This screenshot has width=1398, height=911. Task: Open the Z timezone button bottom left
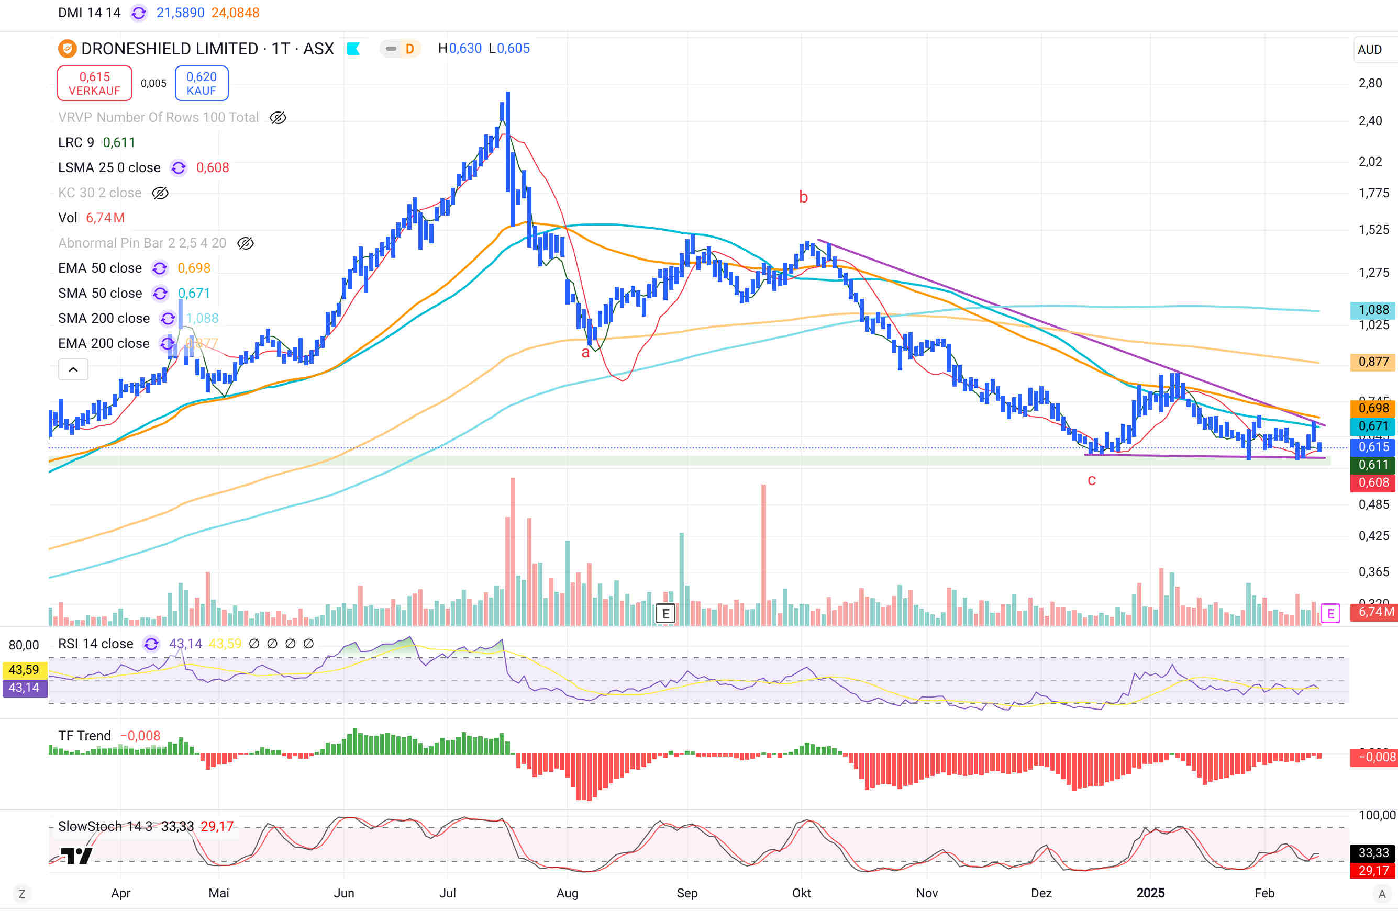click(22, 893)
